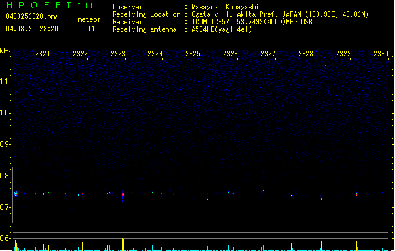Viewport: 395px width, 251px height.
Task: Click the 0.8 kHz axis tick
Action: (5, 176)
